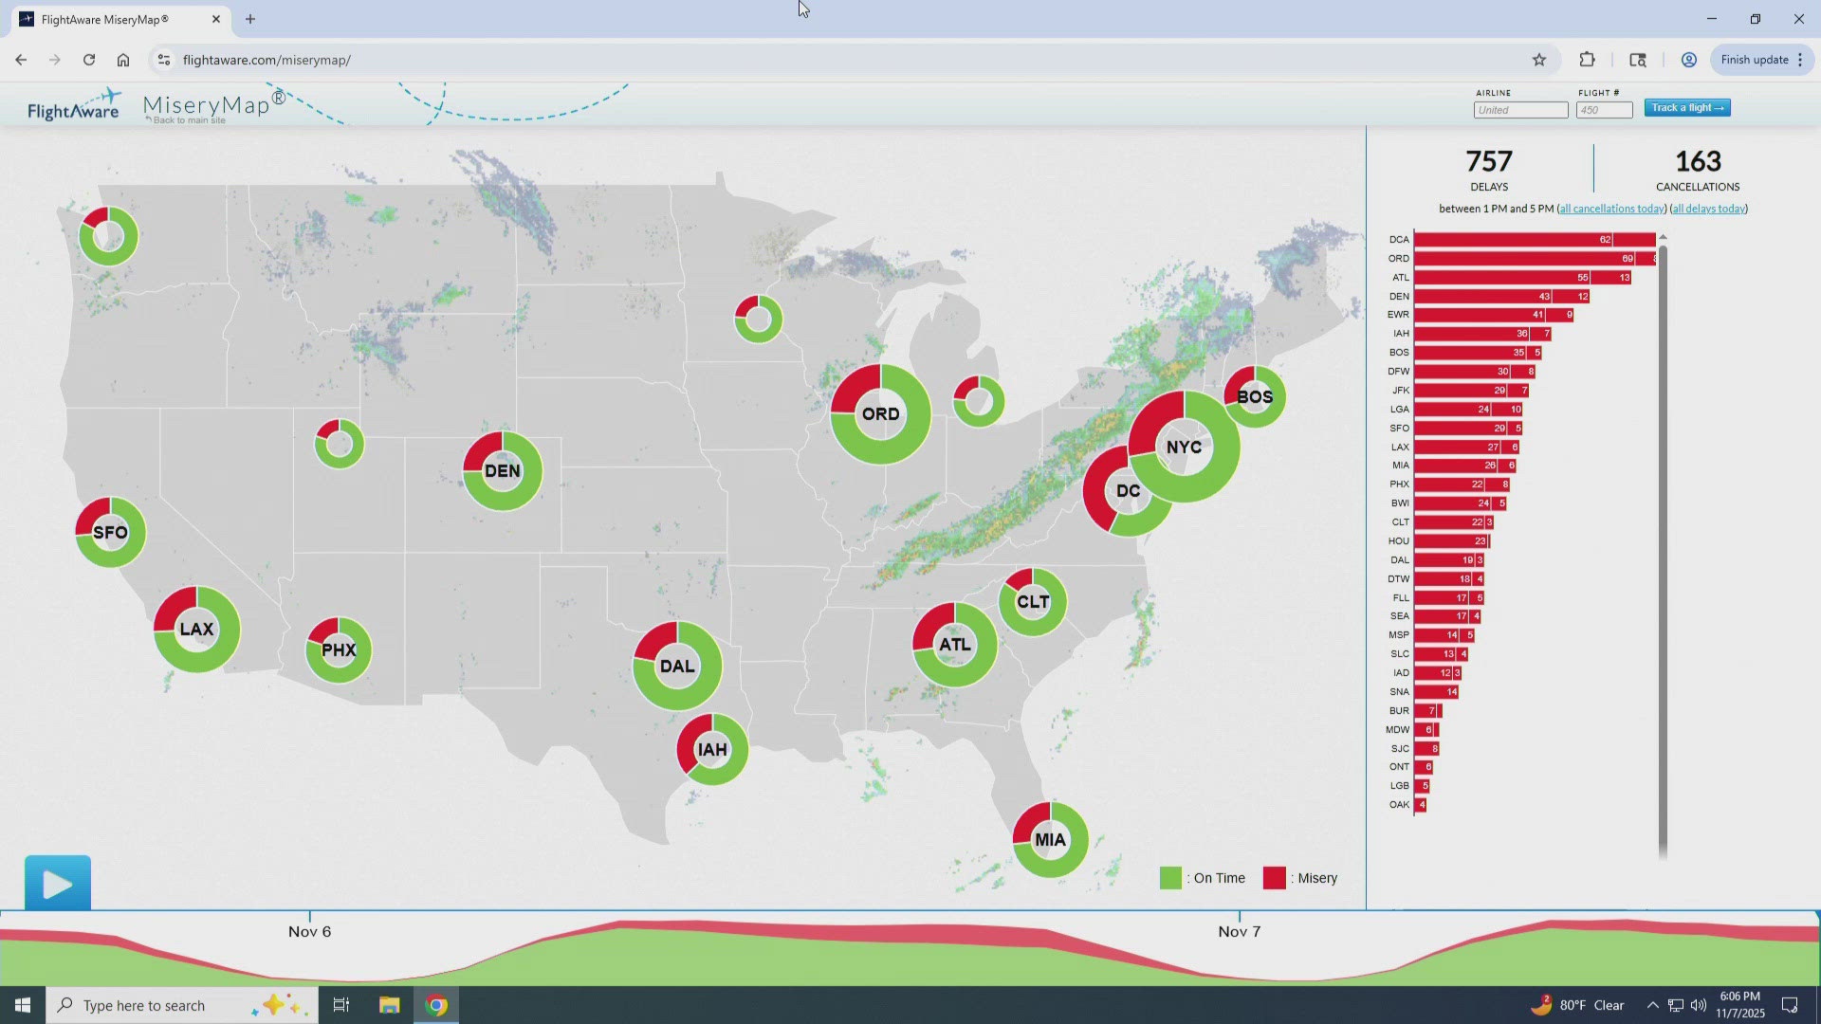The height and width of the screenshot is (1024, 1821).
Task: Click the IAH airport donut marker
Action: 712,750
